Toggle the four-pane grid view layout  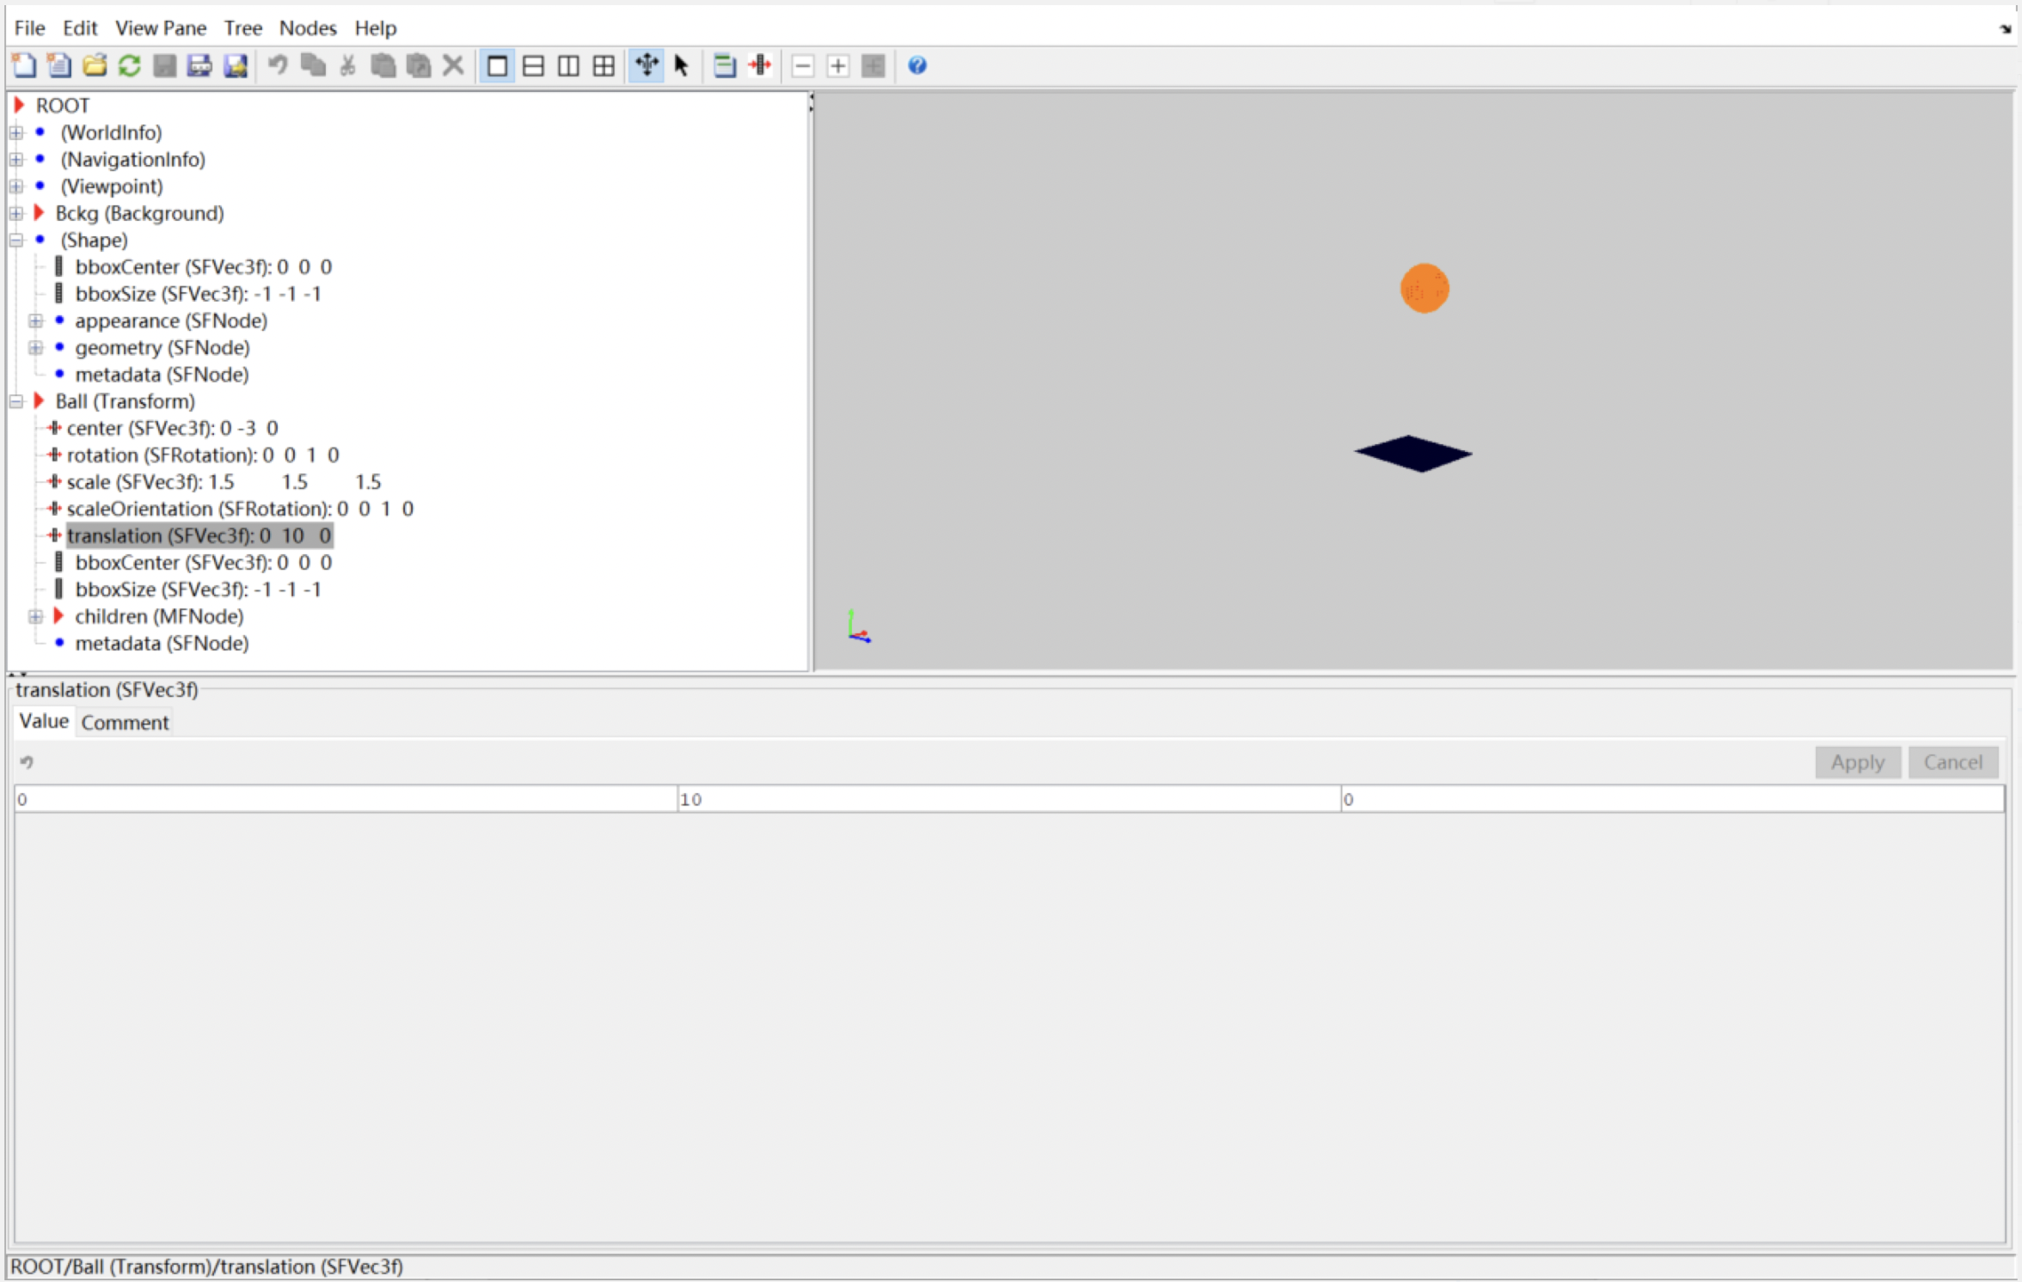coord(604,65)
